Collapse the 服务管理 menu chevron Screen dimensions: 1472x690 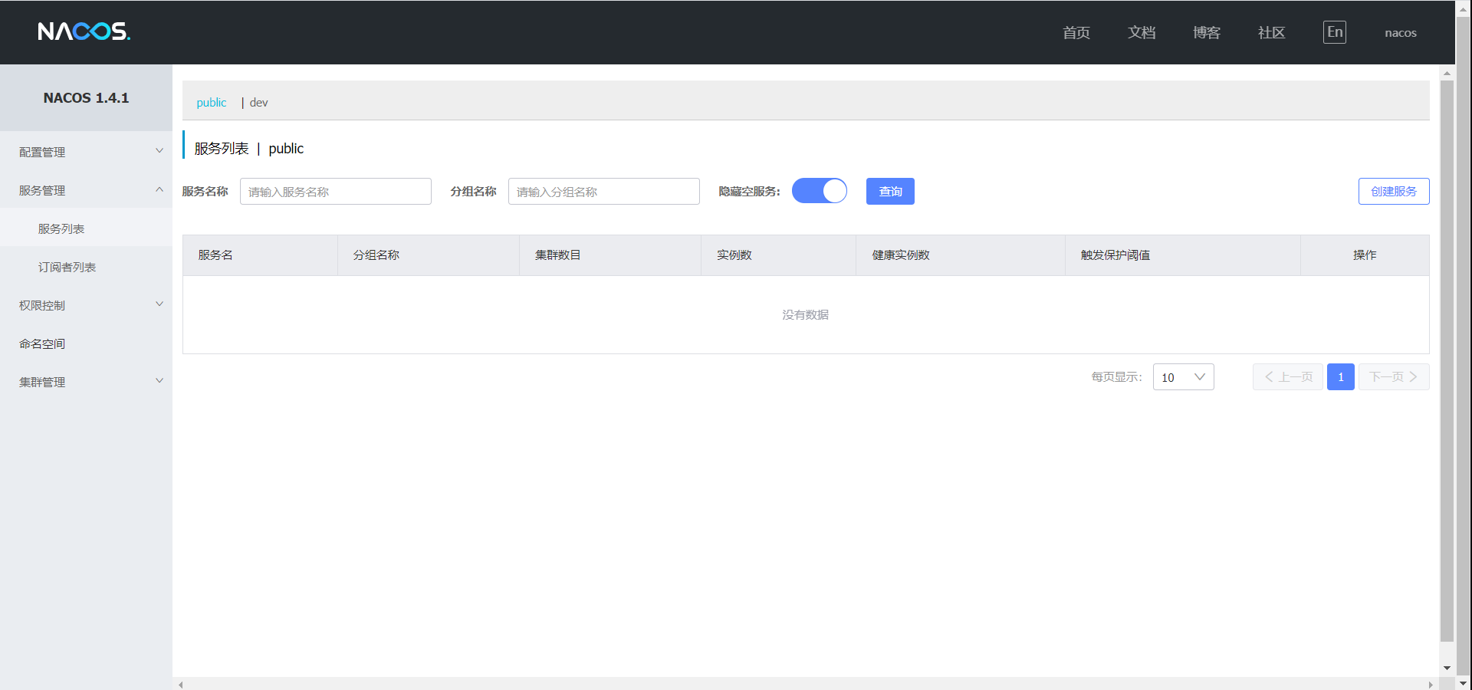(159, 189)
